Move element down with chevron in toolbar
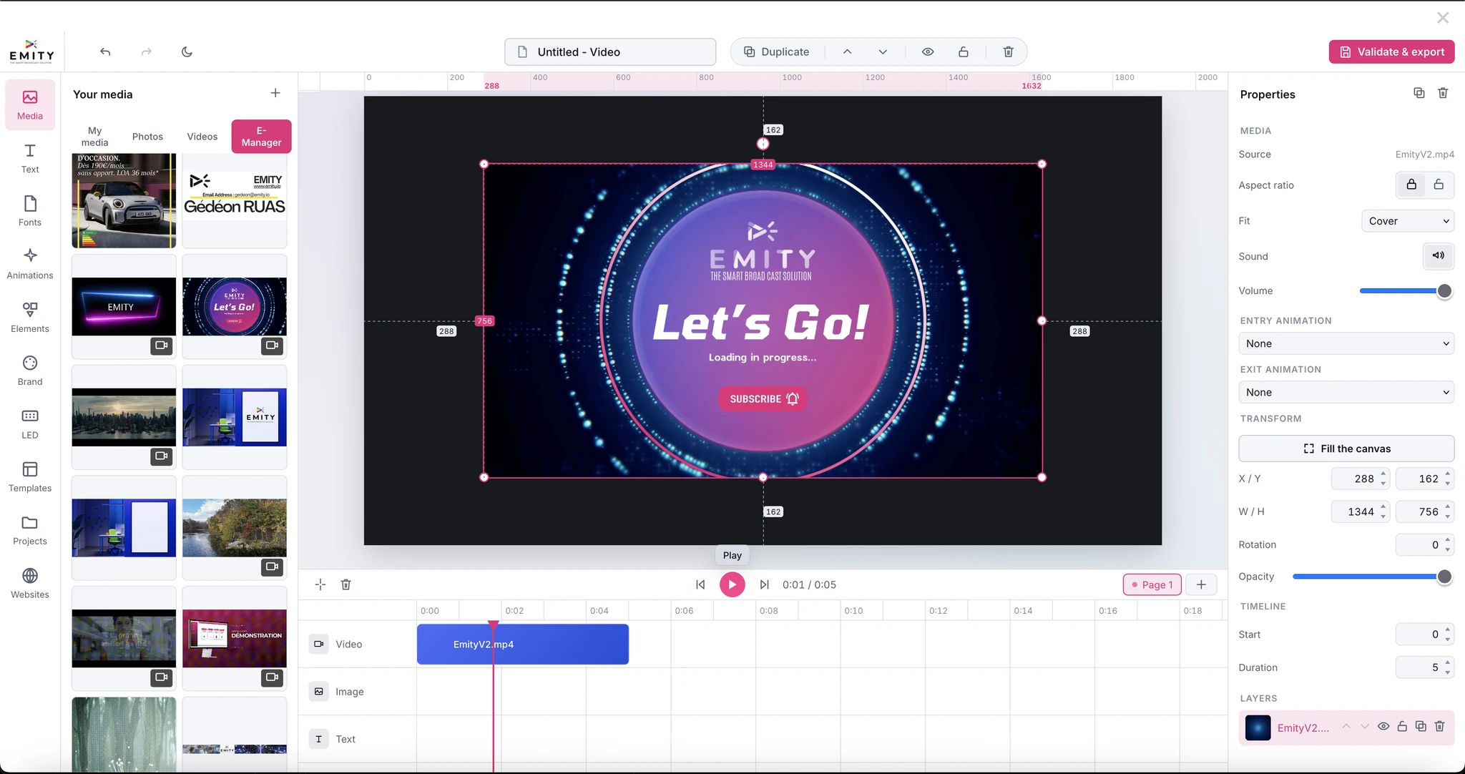This screenshot has width=1465, height=774. click(883, 52)
